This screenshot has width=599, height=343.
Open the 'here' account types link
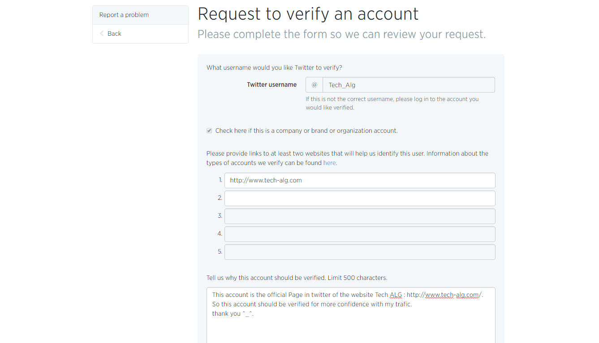pyautogui.click(x=329, y=163)
